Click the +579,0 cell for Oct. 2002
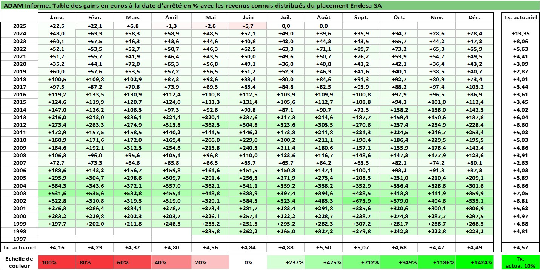The height and width of the screenshot is (270, 540). 399,201
